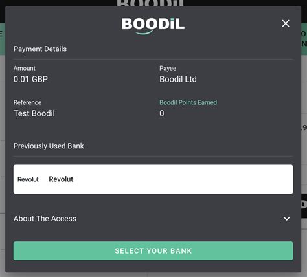Click the Boodil Ltd payee name

178,79
